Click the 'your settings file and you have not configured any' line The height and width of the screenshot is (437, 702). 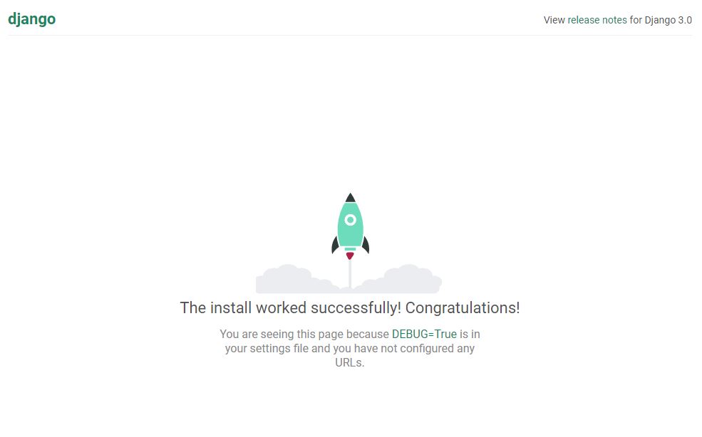(x=350, y=349)
